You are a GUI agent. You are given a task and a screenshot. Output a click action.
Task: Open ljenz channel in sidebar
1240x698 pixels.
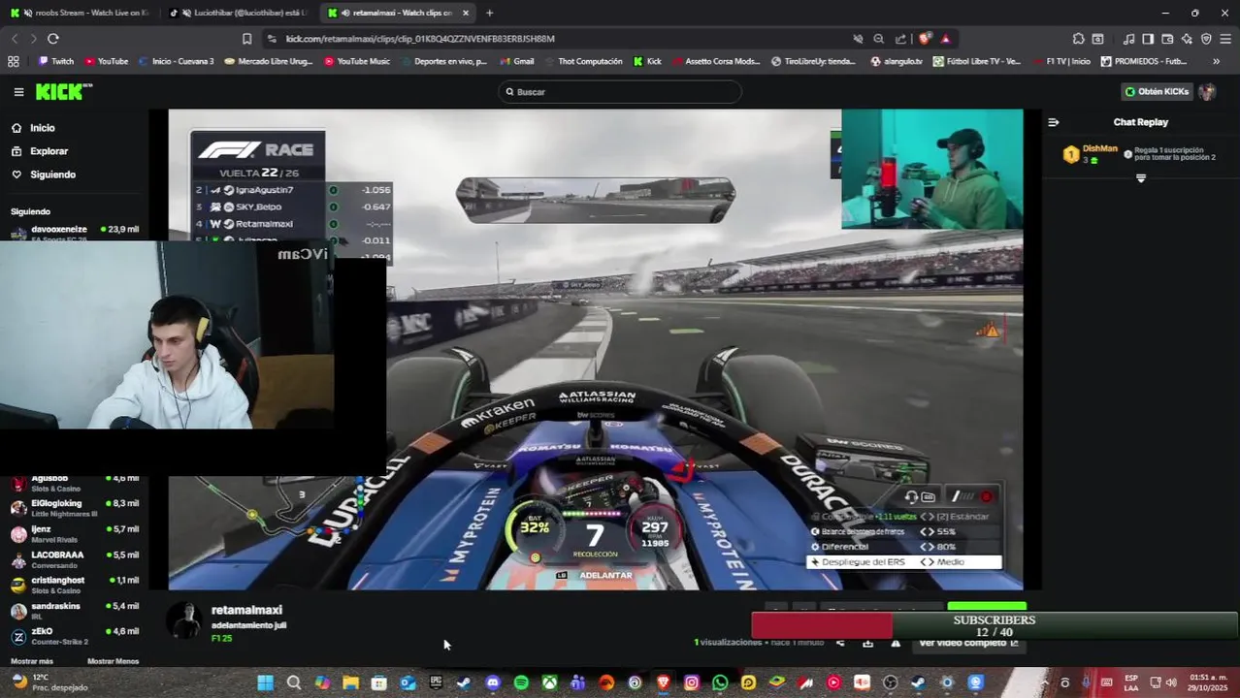[74, 534]
